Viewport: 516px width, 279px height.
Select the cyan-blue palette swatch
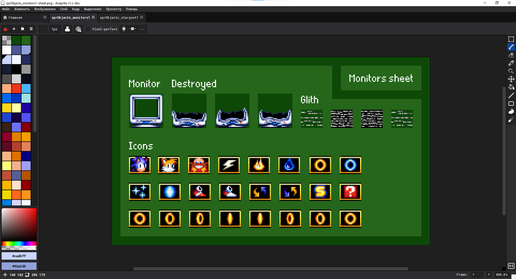point(26,88)
